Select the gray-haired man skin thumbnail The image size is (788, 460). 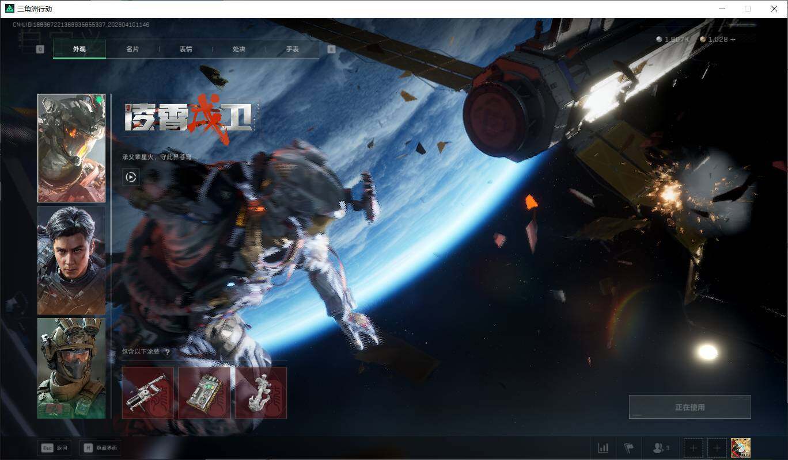[71, 260]
